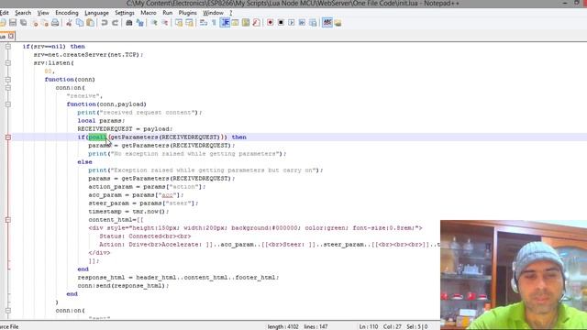
Task: Open the Replace toolbar icon
Action: tap(140, 23)
